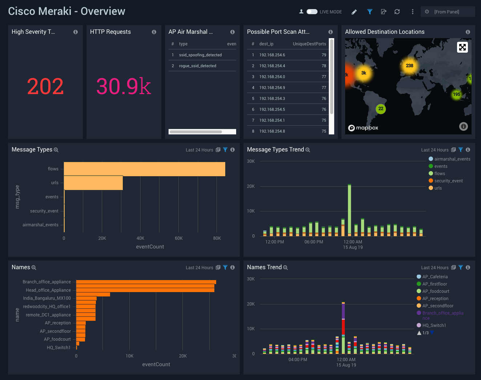Refresh the dashboard with the refresh icon
This screenshot has height=380, width=481.
[397, 12]
